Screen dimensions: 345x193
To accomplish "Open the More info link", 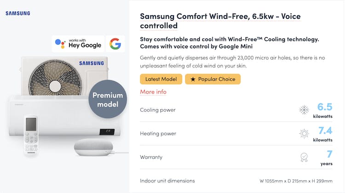I will [x=153, y=92].
